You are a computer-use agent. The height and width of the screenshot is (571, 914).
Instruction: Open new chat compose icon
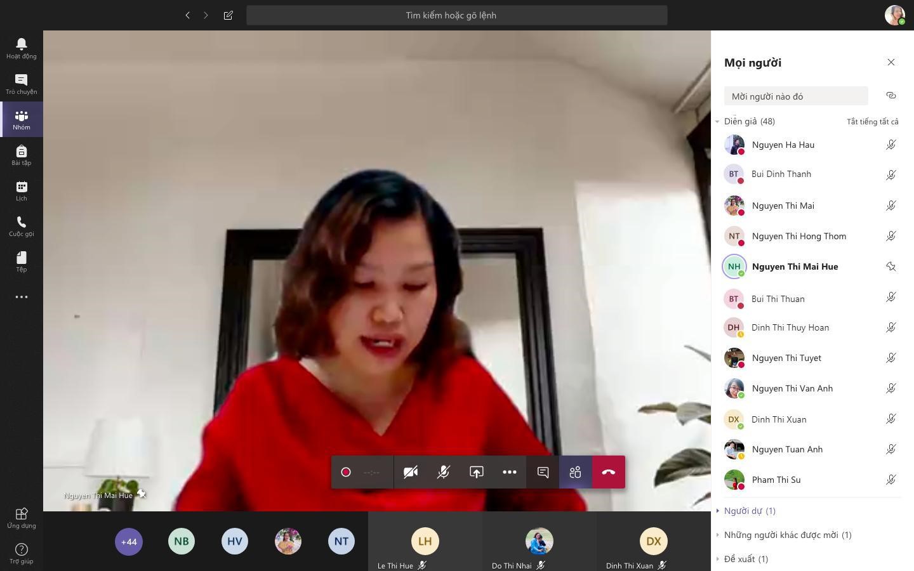coord(228,15)
